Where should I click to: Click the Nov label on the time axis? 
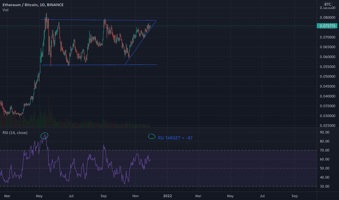point(136,196)
